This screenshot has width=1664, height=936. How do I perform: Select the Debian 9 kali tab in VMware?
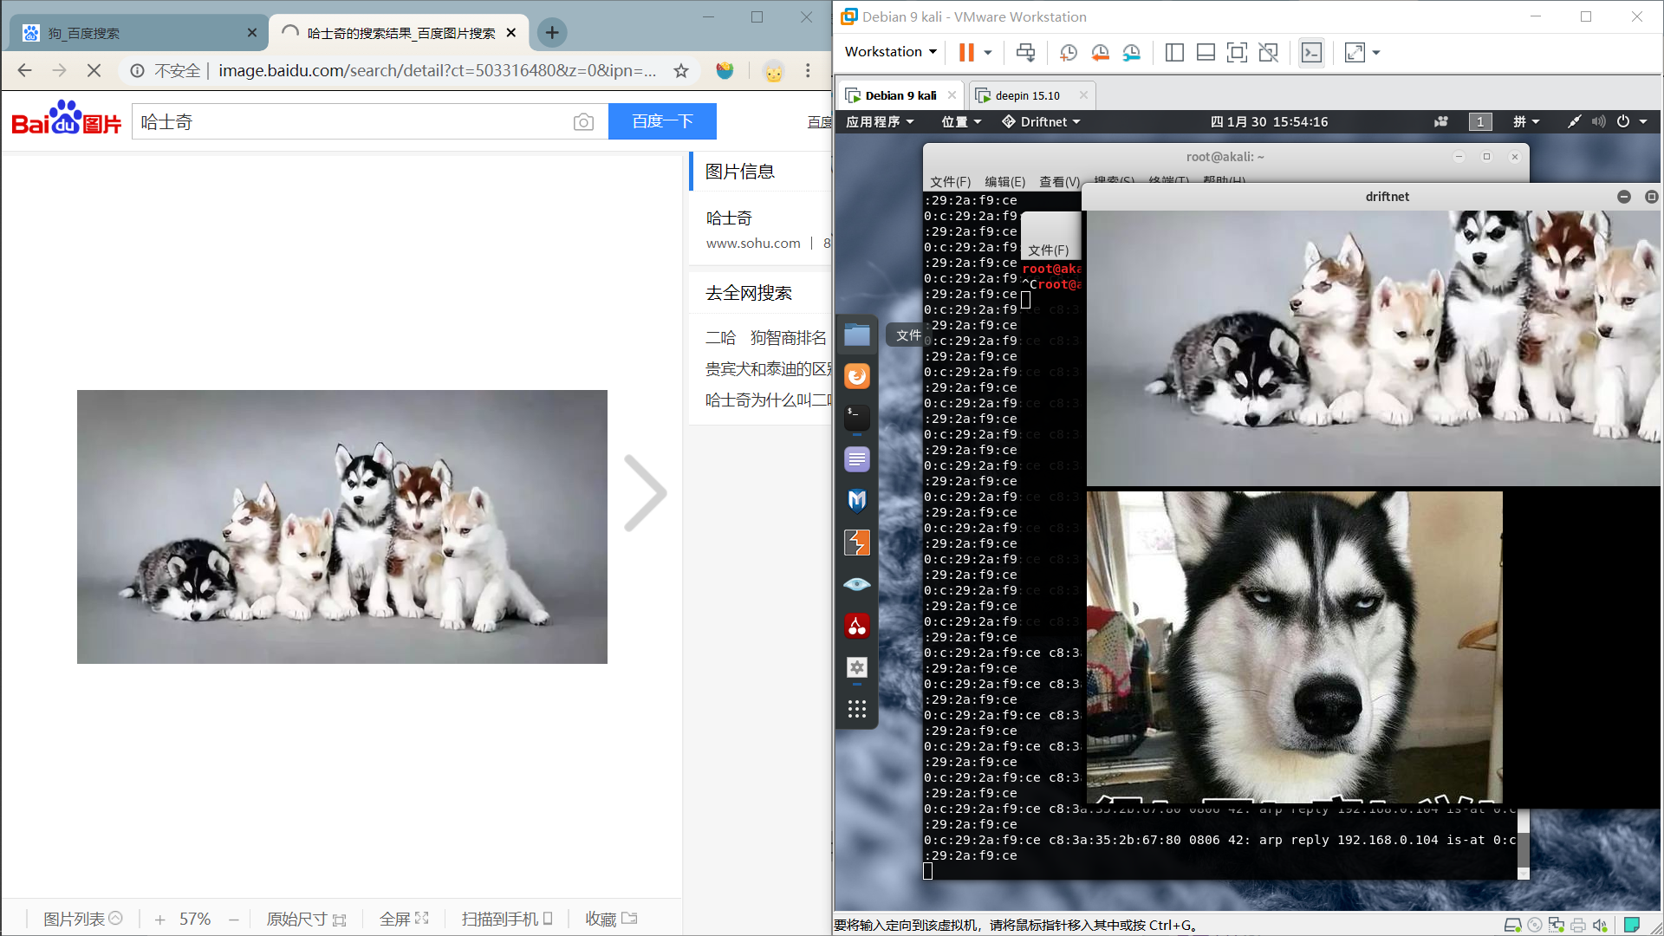click(x=901, y=94)
